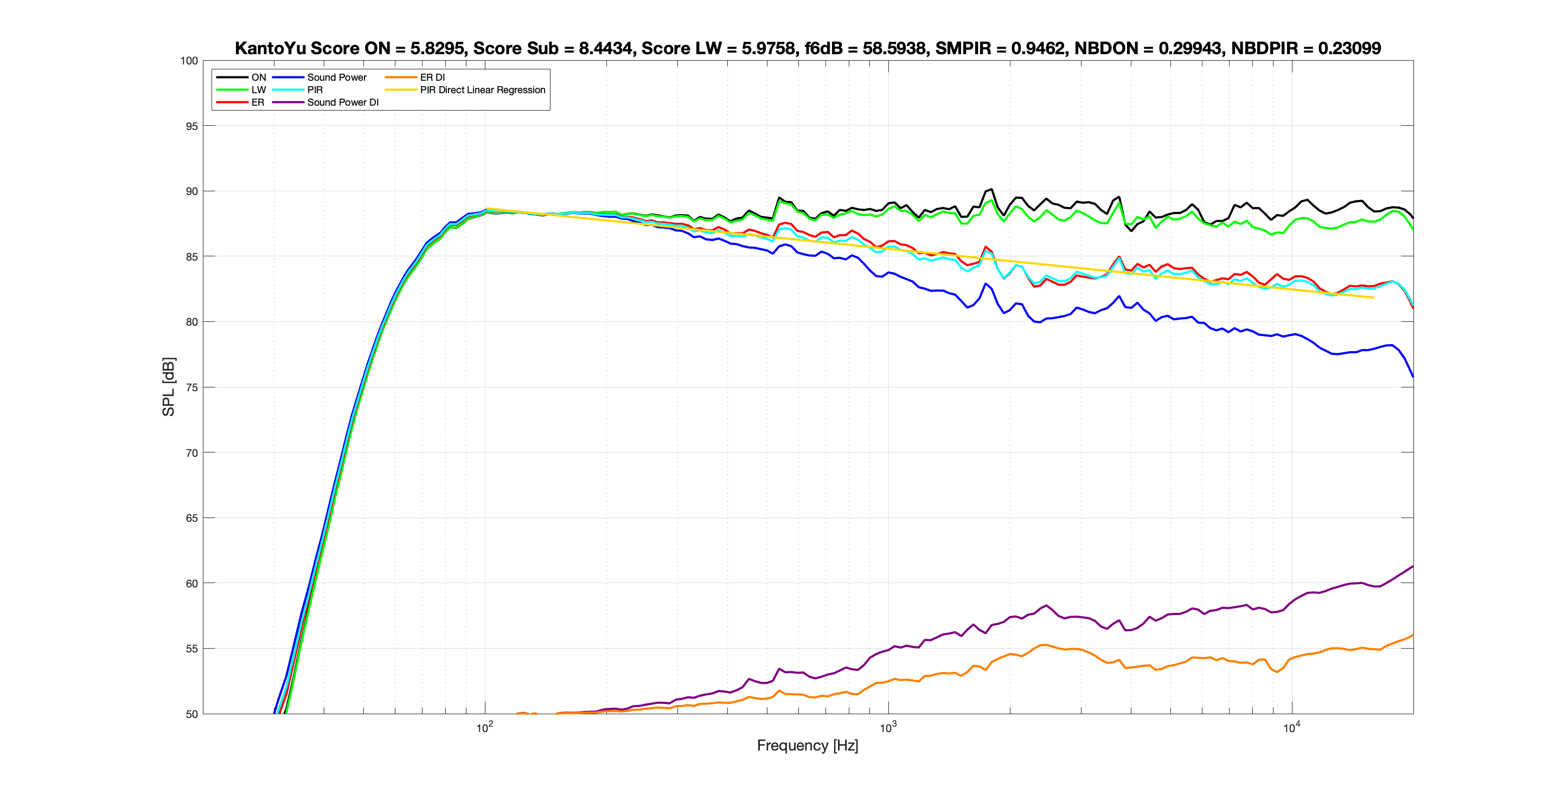Image resolution: width=1562 pixels, height=802 pixels.
Task: Click Sound Power DI legend label
Action: 343,102
